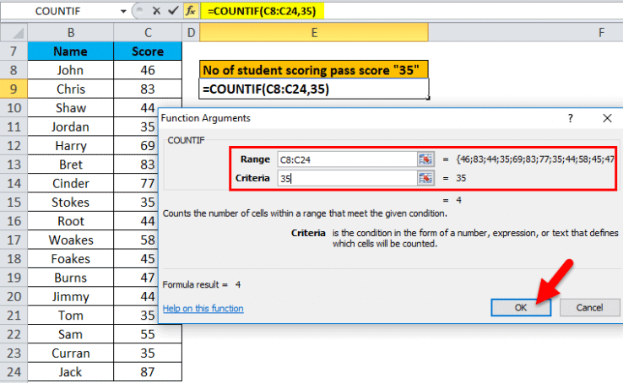Screen dimensions: 623x383
Task: Select the cell containing Bret
Action: coord(71,165)
